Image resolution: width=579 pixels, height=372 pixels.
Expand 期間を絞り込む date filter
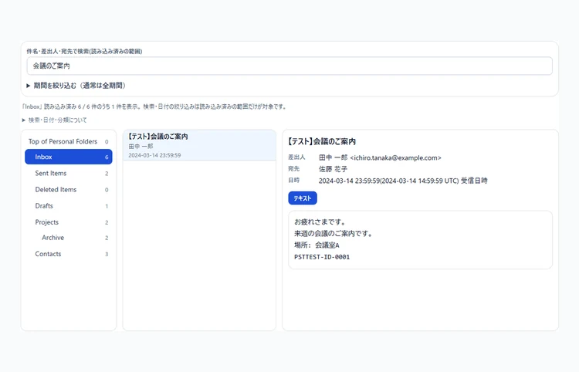[x=76, y=86]
